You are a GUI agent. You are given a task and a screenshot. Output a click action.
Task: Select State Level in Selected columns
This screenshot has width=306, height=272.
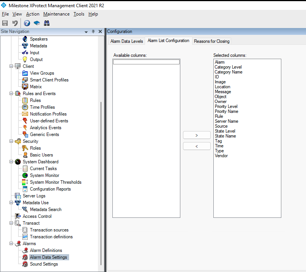click(225, 131)
